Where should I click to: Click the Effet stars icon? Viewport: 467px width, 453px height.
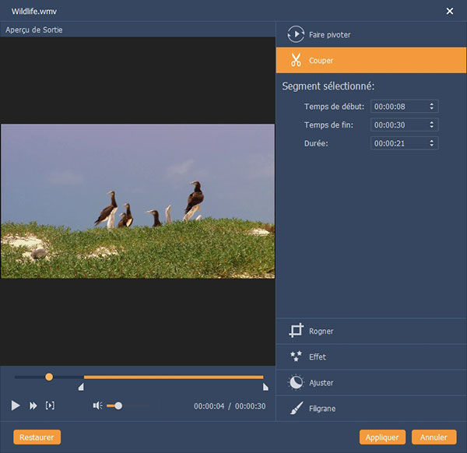295,356
